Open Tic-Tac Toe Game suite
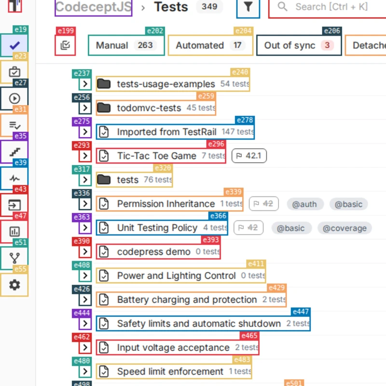Viewport: 386px width, 386px height. point(161,155)
